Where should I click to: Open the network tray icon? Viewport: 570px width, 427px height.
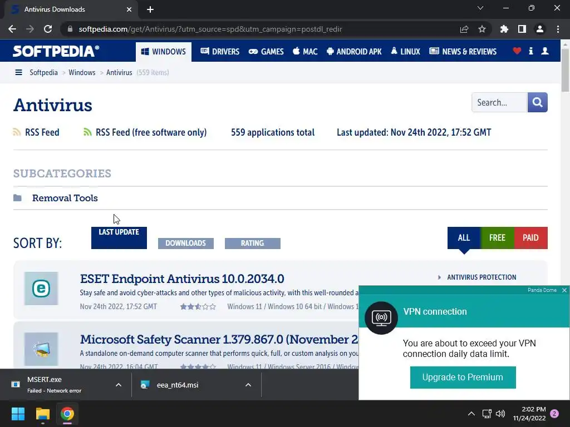[487, 414]
